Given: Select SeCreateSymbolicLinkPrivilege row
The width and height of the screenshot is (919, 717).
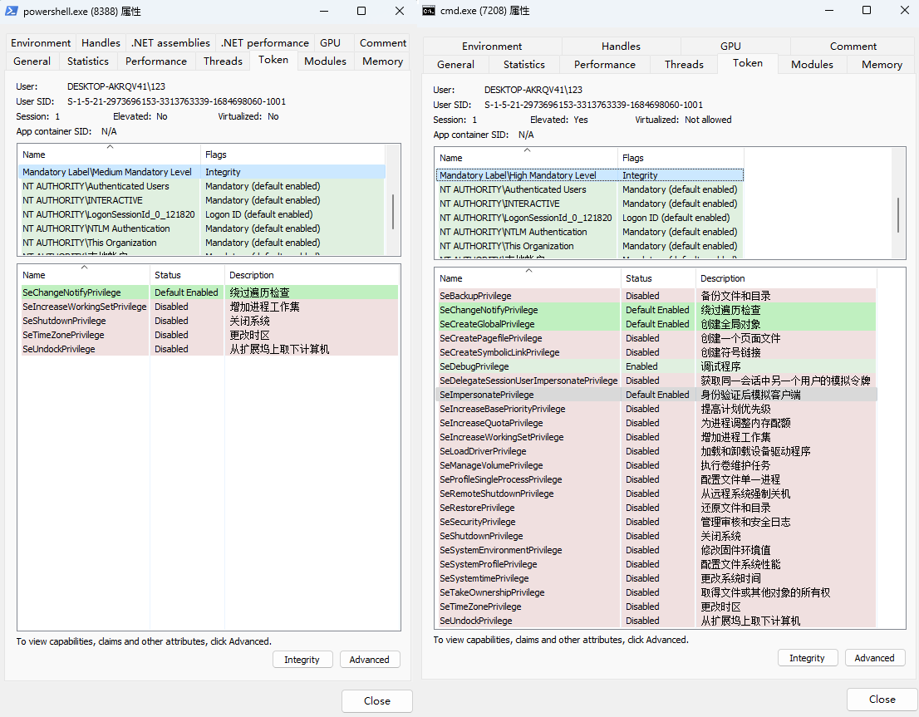Looking at the screenshot, I should pyautogui.click(x=657, y=352).
